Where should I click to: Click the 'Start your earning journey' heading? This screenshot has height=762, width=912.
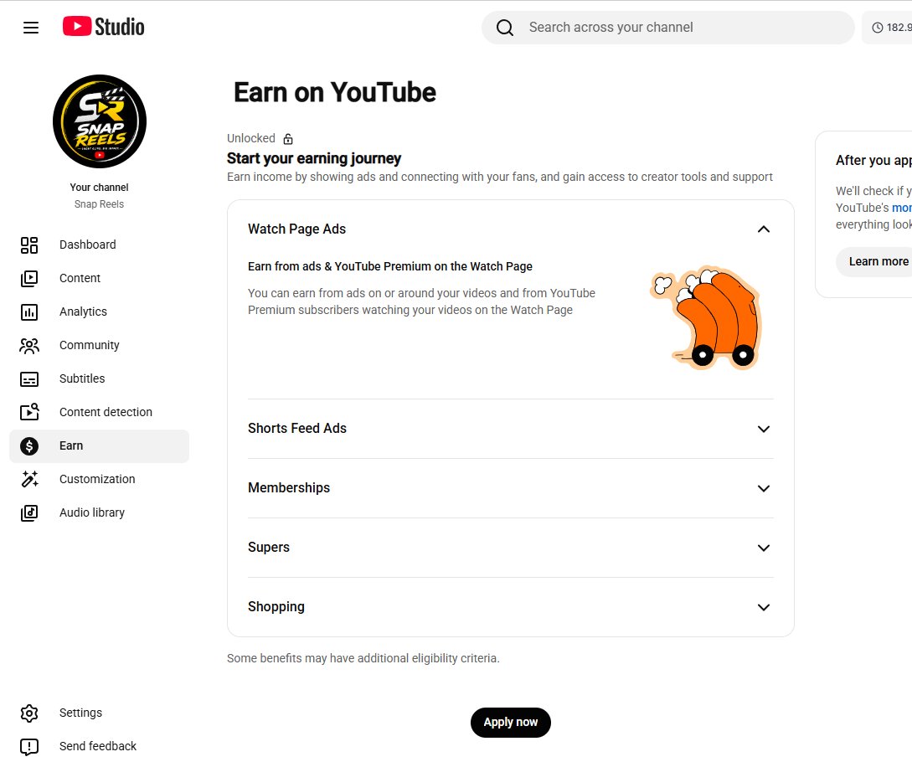pyautogui.click(x=314, y=159)
